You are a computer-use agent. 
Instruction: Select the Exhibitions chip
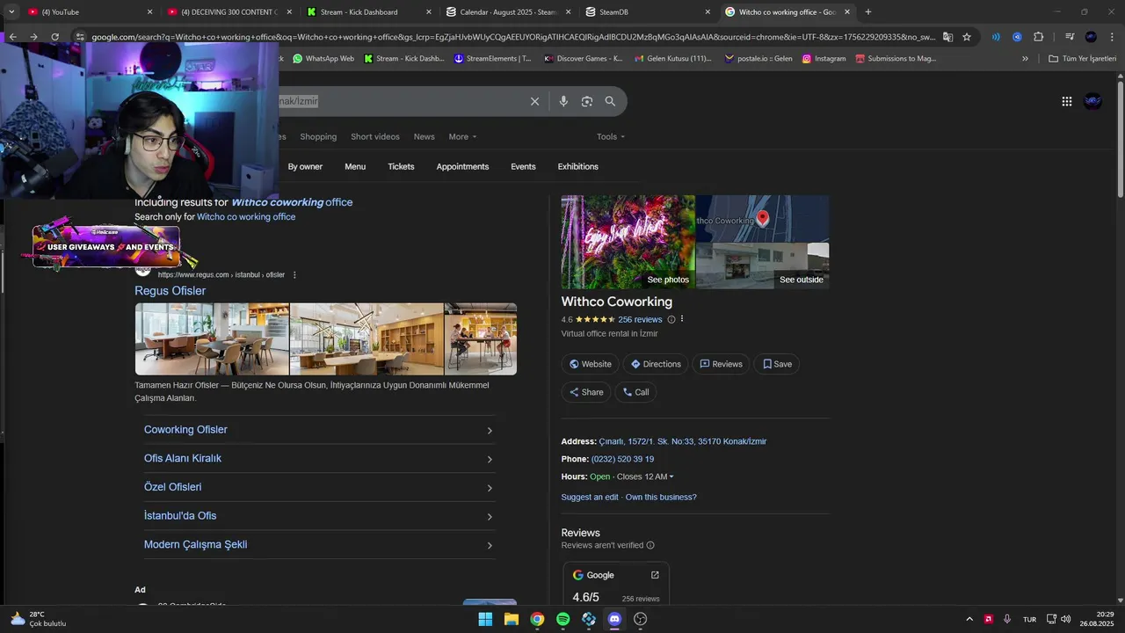tap(577, 166)
